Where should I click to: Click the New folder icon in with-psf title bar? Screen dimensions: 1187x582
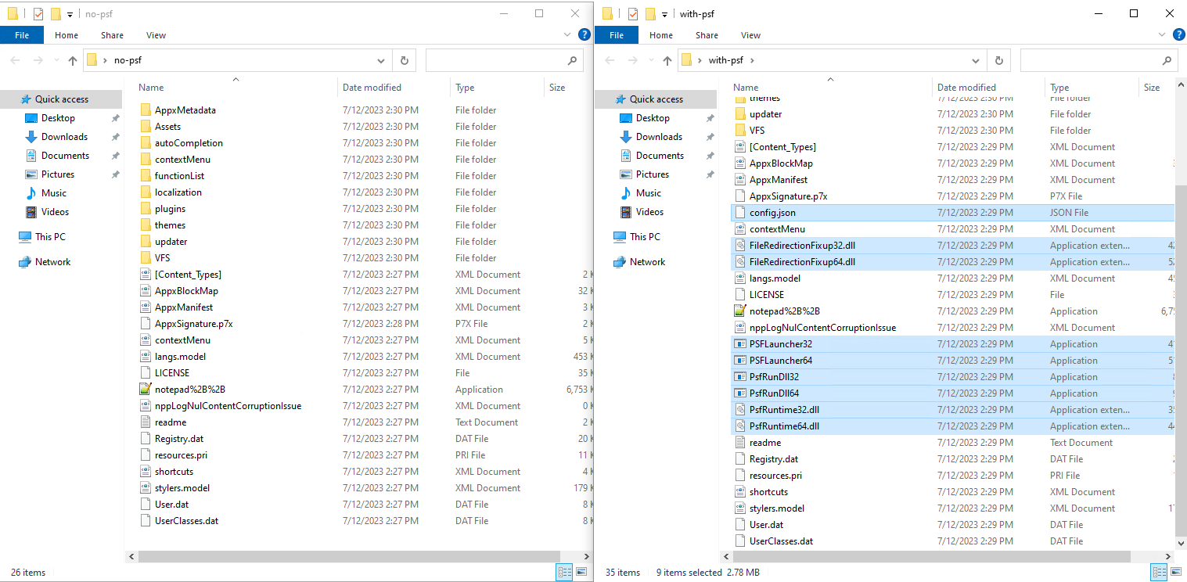(650, 13)
